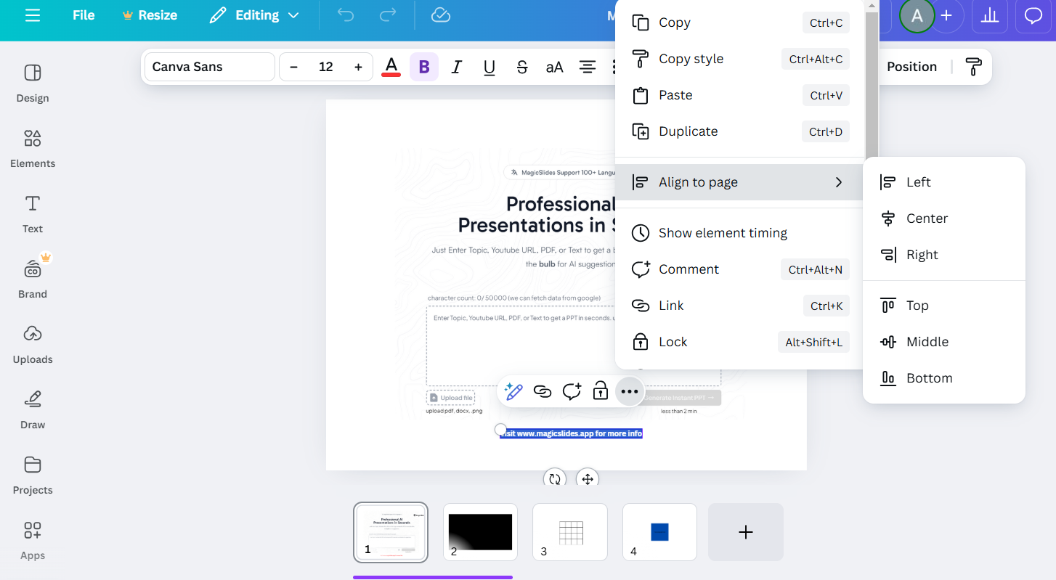The width and height of the screenshot is (1056, 580).
Task: Open the Design panel
Action: point(33,83)
